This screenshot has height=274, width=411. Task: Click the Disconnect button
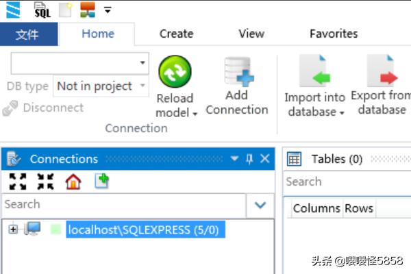pos(43,108)
